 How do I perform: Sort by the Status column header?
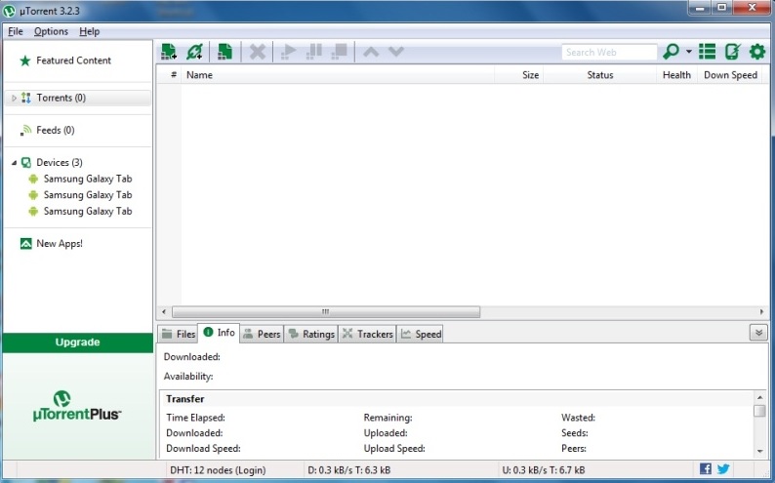click(x=599, y=75)
